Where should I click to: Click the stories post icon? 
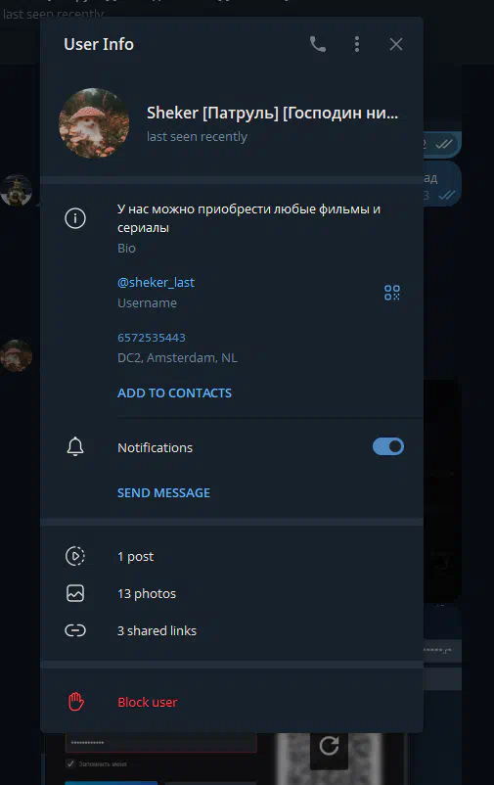(x=75, y=556)
